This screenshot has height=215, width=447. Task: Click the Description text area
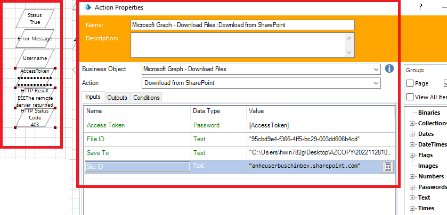[238, 45]
